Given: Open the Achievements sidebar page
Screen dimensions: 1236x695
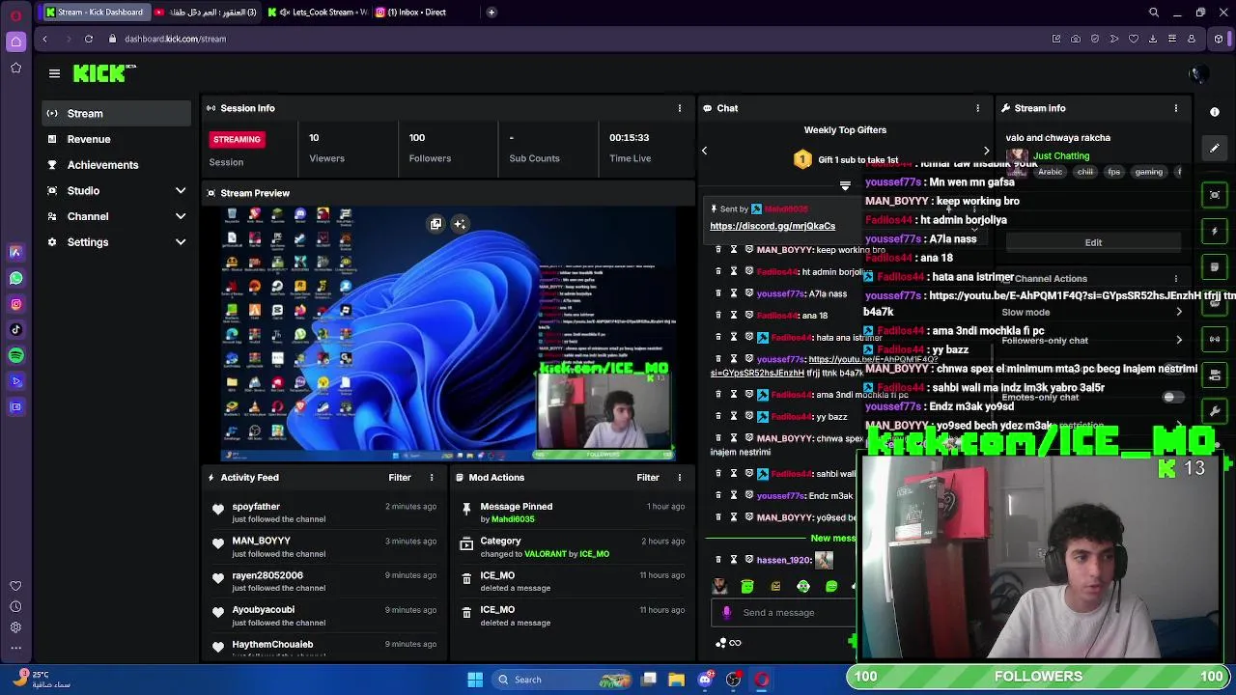Looking at the screenshot, I should click(x=116, y=165).
